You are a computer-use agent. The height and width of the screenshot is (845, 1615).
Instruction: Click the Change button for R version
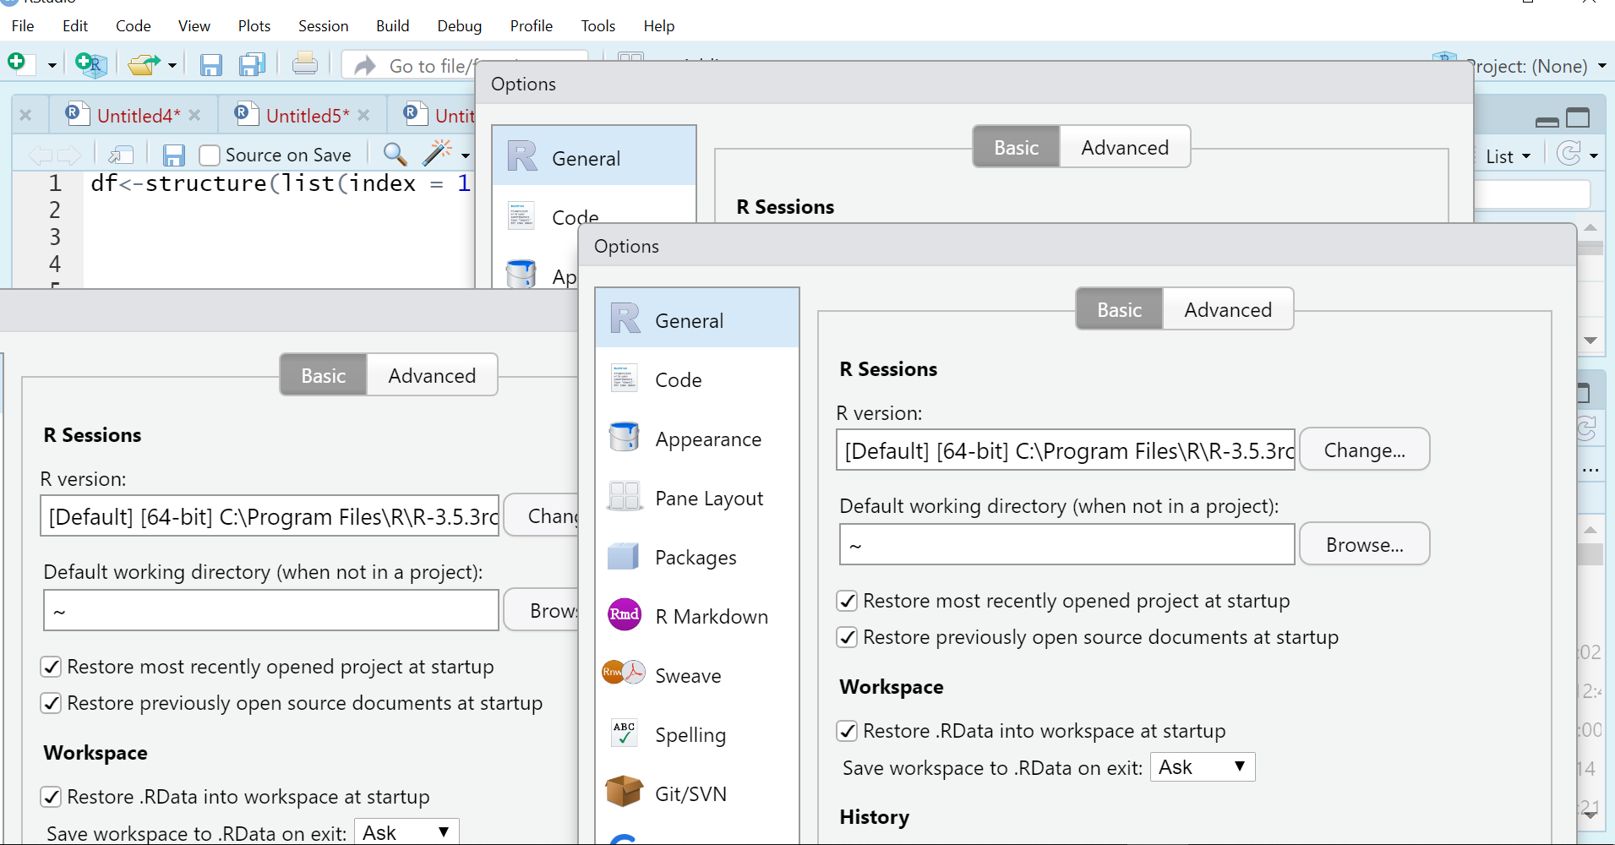[1363, 450]
